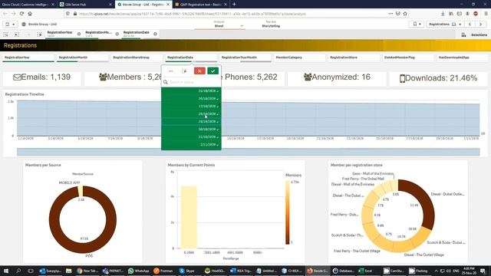The width and height of the screenshot is (491, 276).
Task: Toggle the 31/10/2020 date in the list
Action: point(191,137)
